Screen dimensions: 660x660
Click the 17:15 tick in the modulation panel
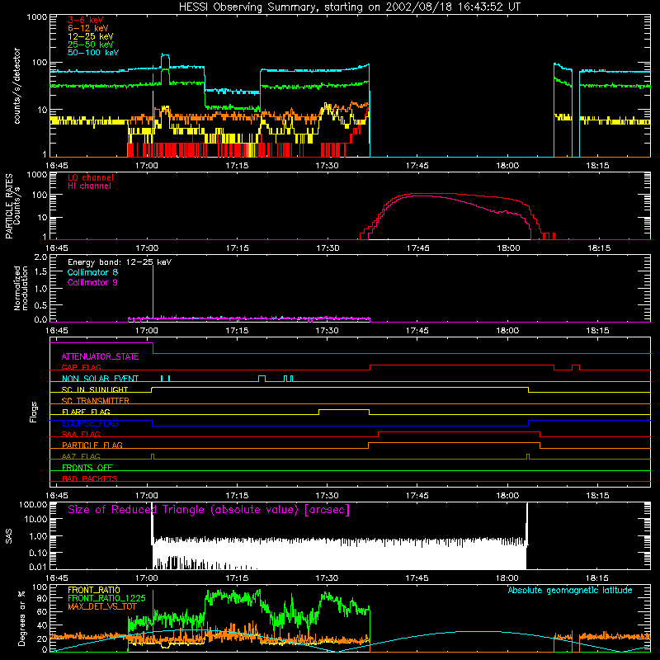point(237,331)
